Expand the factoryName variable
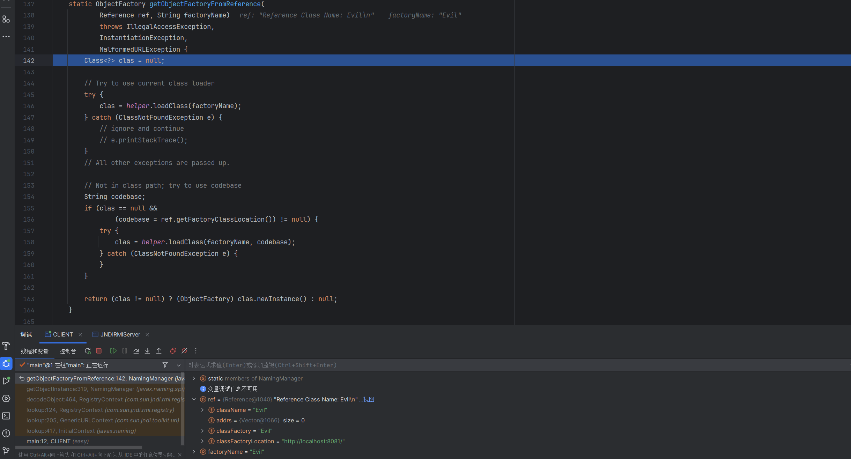The height and width of the screenshot is (459, 851). [x=194, y=452]
